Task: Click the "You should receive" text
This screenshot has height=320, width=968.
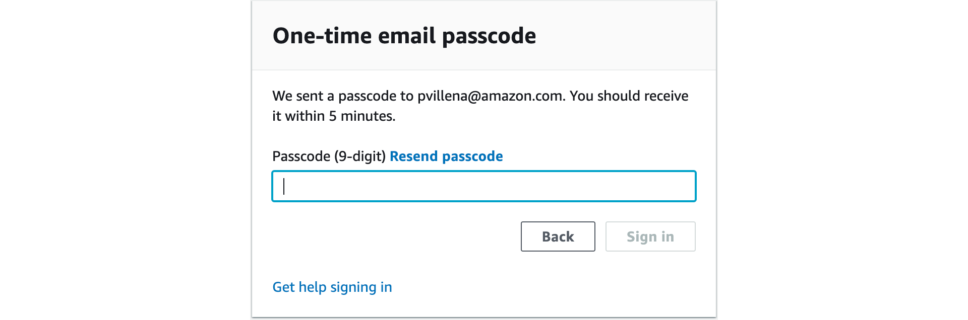Action: click(629, 96)
